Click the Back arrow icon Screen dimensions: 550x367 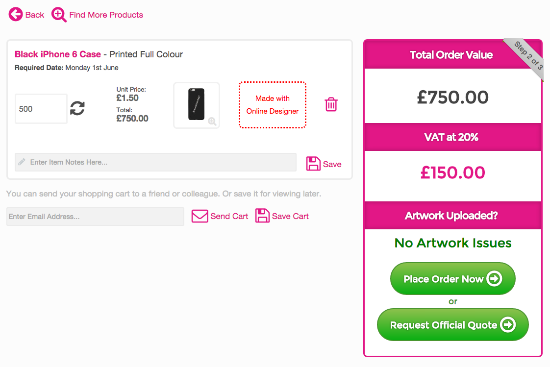pyautogui.click(x=15, y=15)
